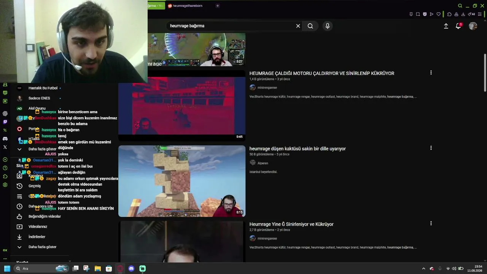Click the heart bookmark icon in address bar
This screenshot has height=274, width=487.
(x=438, y=14)
